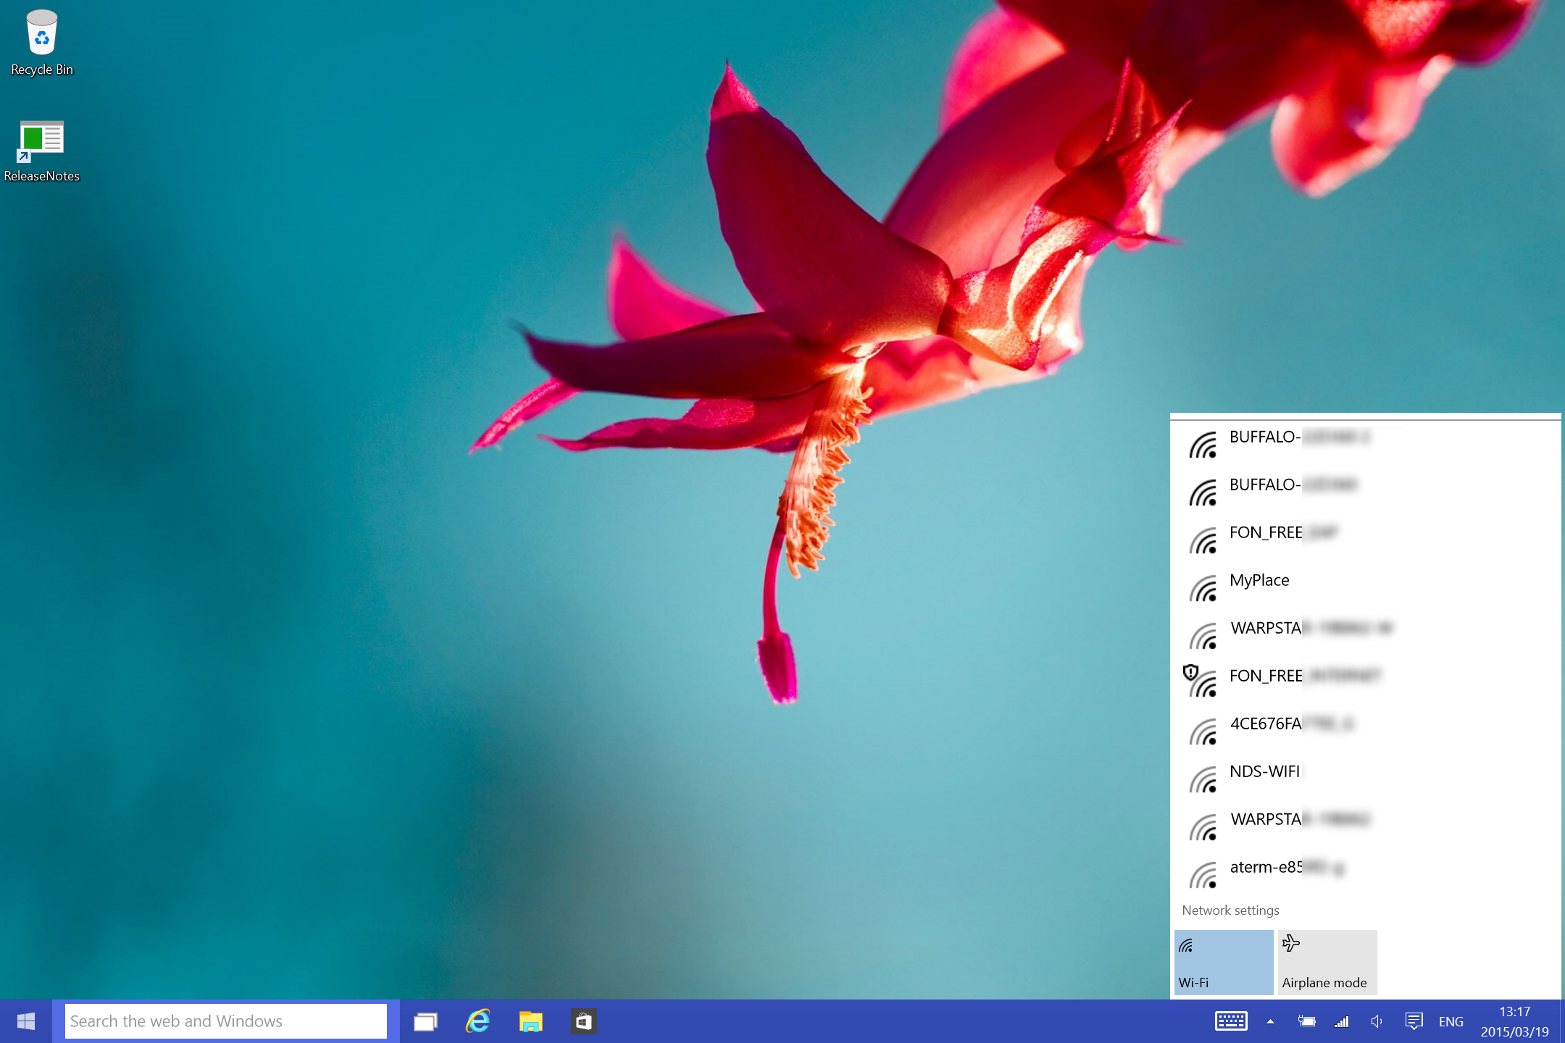1565x1043 pixels.
Task: Click the Windows Start button
Action: coord(26,1021)
